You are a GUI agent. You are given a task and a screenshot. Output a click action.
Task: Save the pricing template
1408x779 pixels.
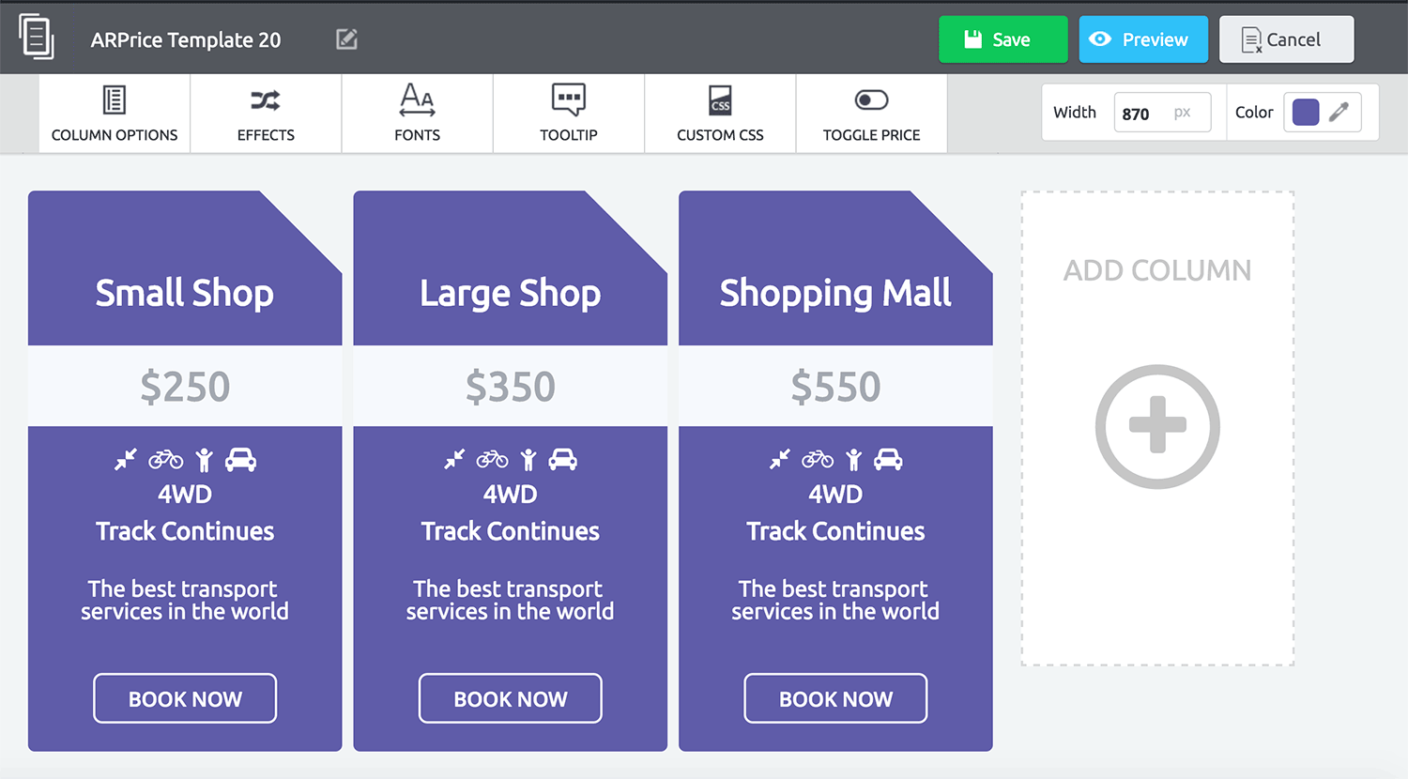(1002, 39)
